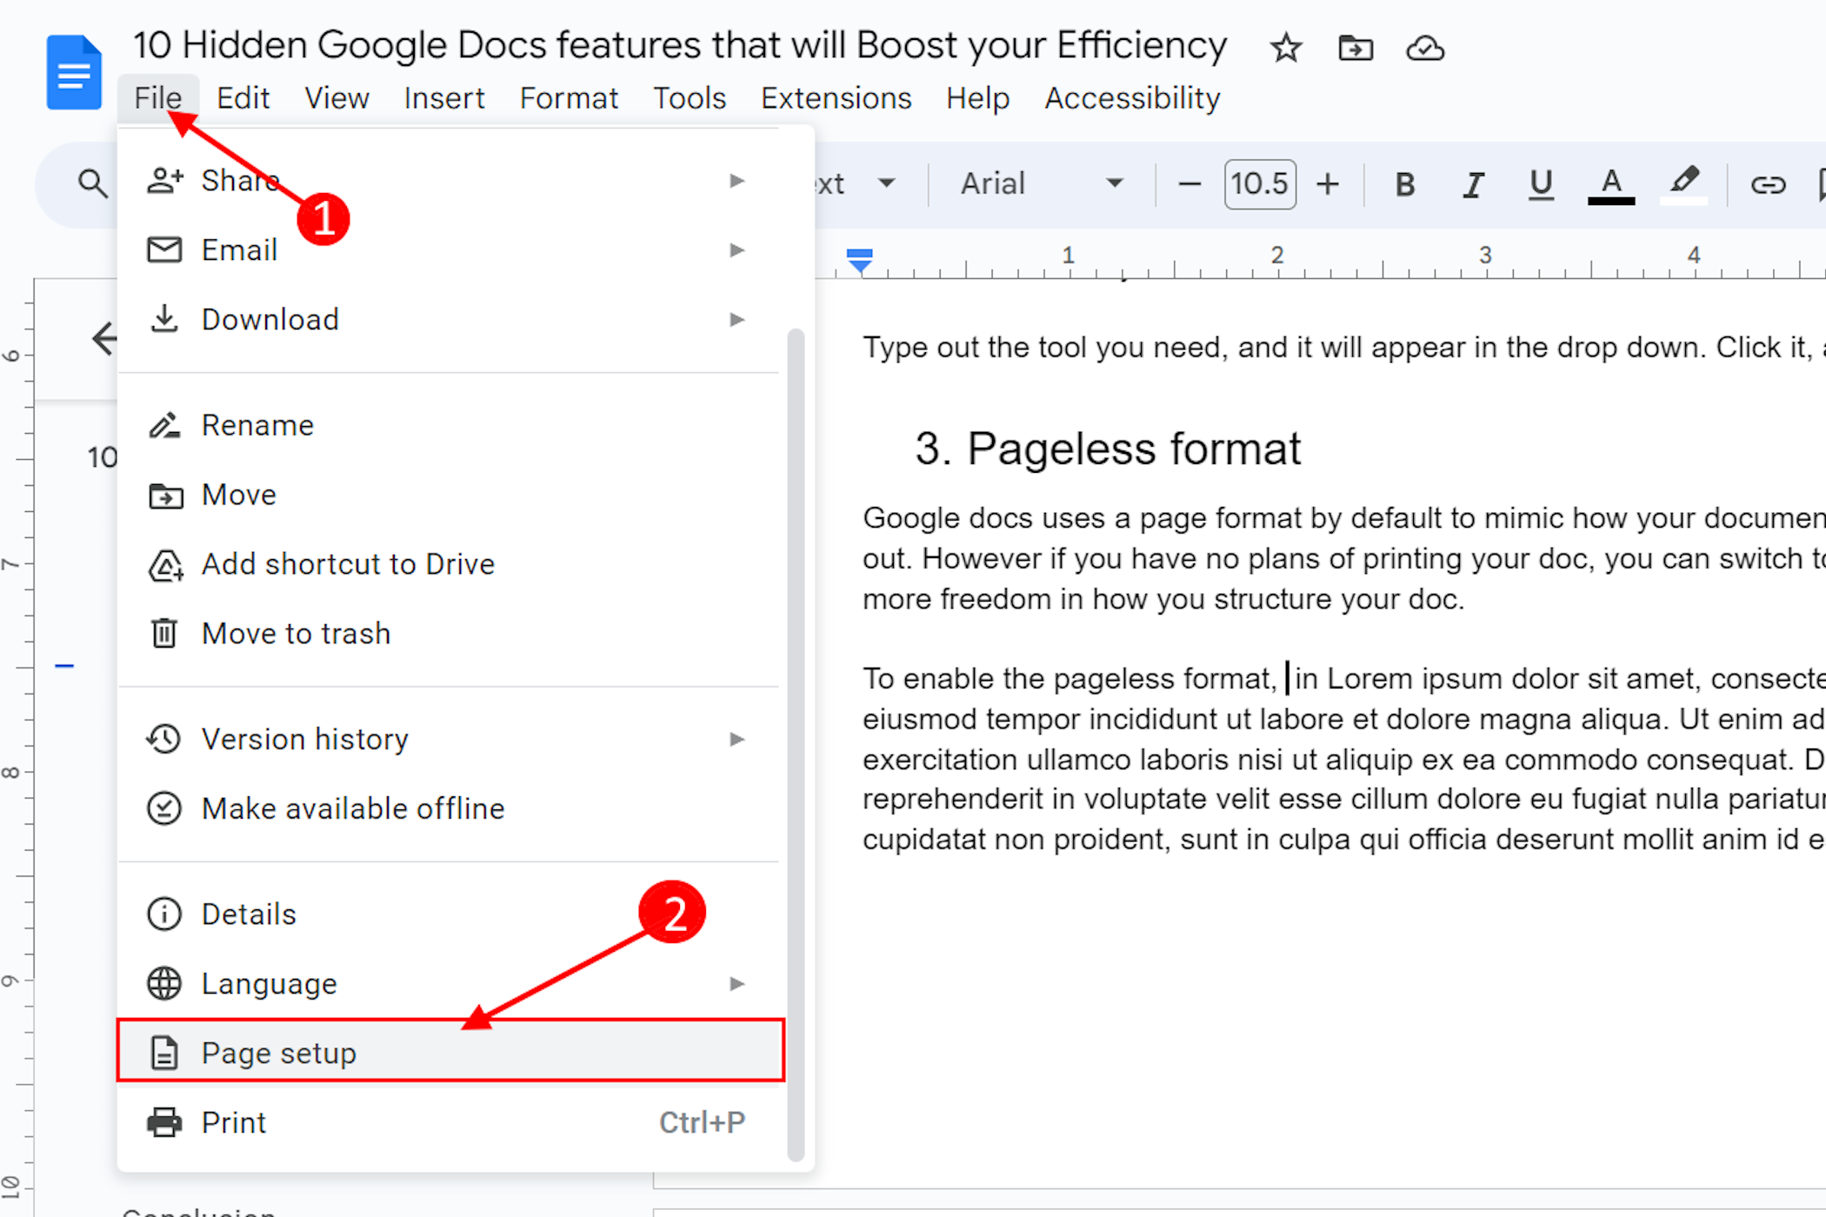Toggle italic formatting
Screen dimensions: 1826x1217
click(1472, 183)
